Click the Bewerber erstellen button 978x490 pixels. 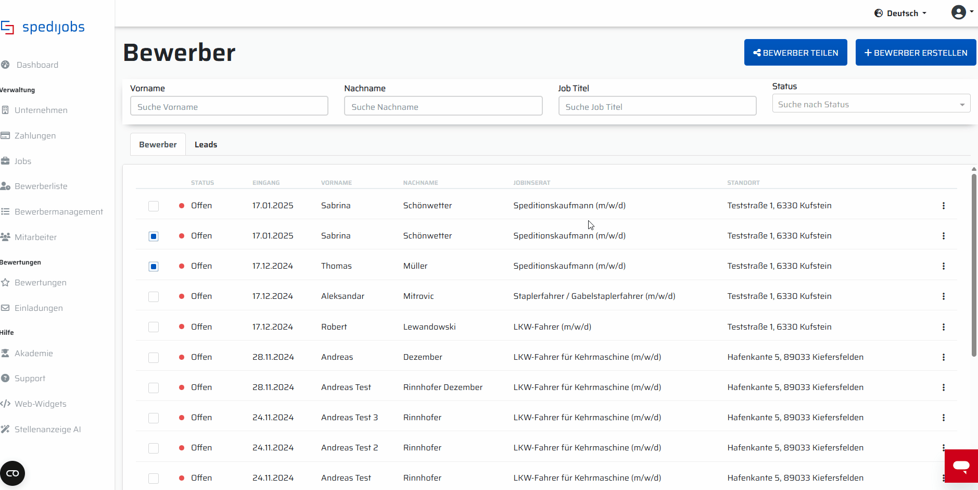point(916,53)
